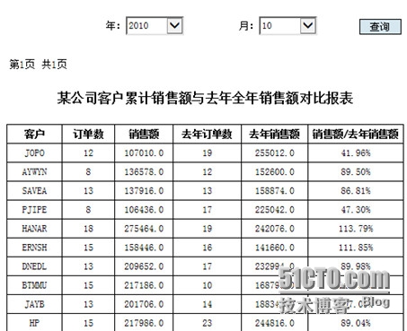Click ratio value 86.81%
407x331 pixels.
356,191
